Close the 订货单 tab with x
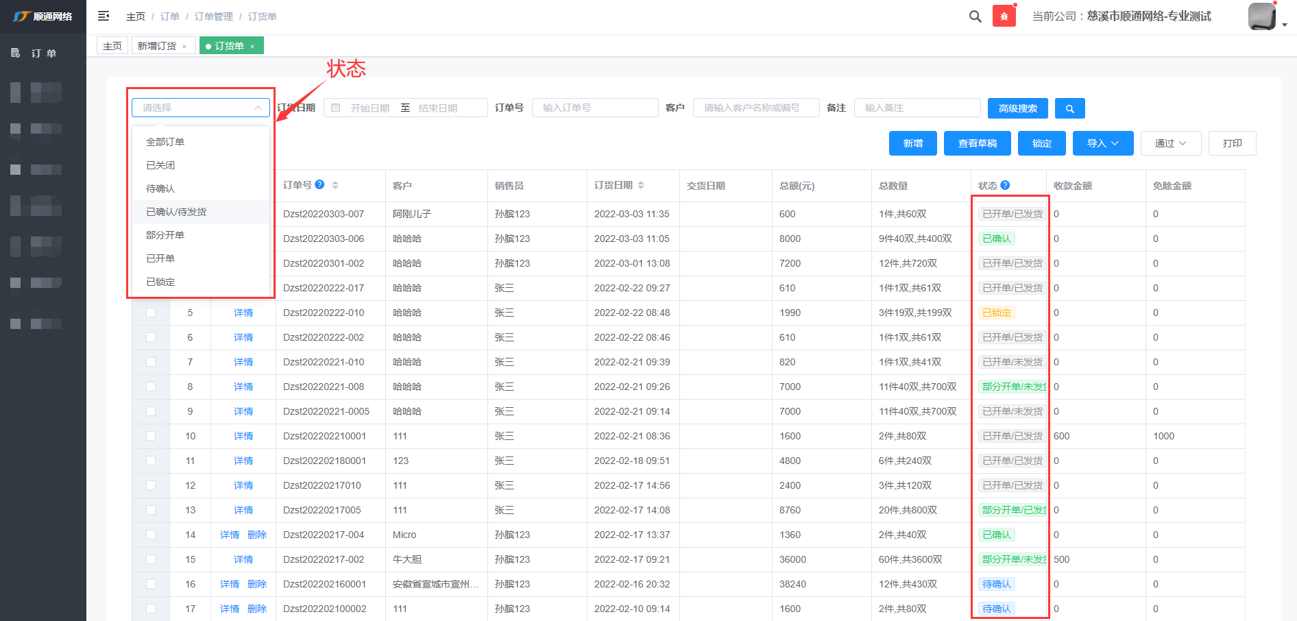Viewport: 1297px width, 621px height. pos(252,47)
